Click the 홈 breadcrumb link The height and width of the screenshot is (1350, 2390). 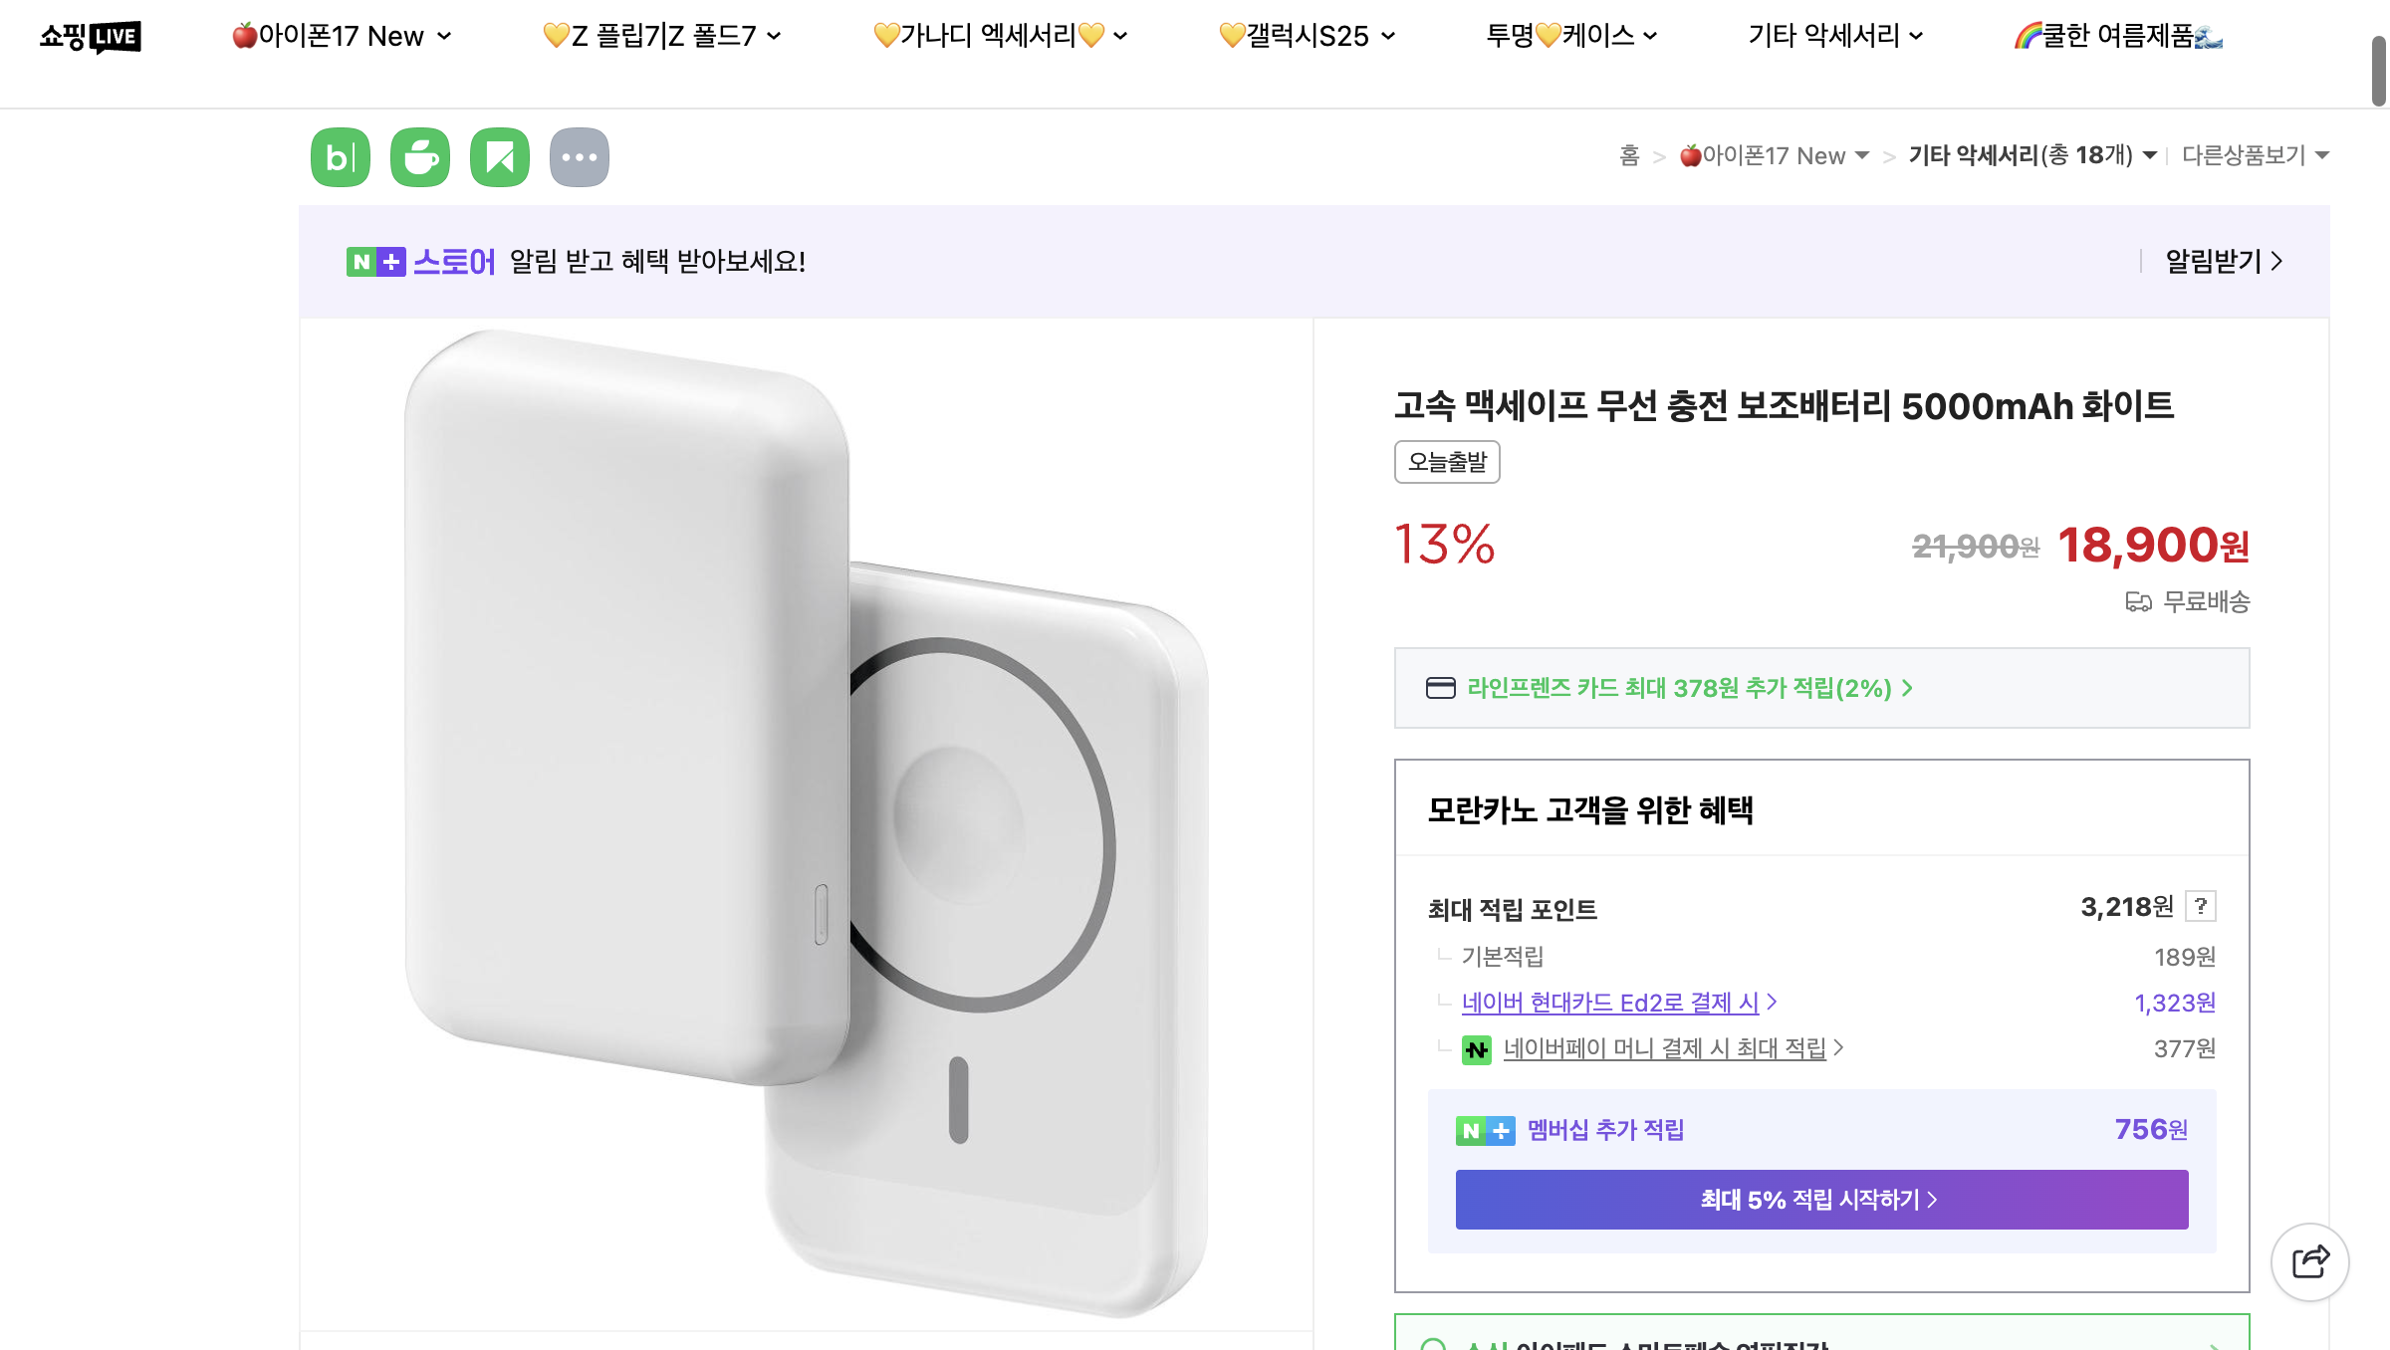tap(1627, 156)
